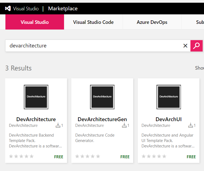
Task: Click star rating on DevArchitecture card
Action: 21,156
